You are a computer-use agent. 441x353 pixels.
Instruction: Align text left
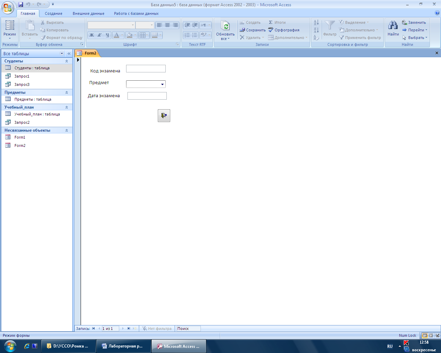click(x=159, y=25)
